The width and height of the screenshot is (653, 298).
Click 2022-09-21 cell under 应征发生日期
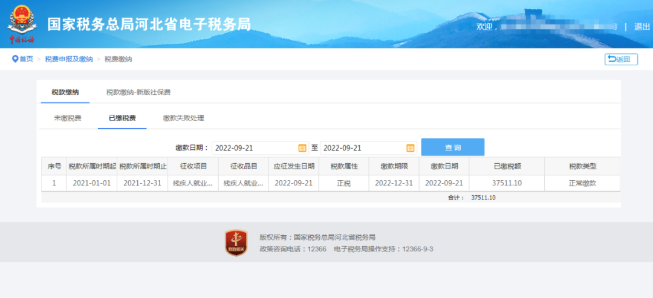(x=294, y=183)
